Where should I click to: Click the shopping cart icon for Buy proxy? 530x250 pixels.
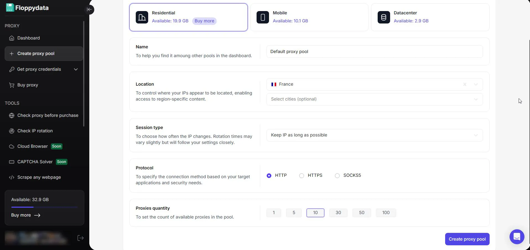pyautogui.click(x=12, y=85)
